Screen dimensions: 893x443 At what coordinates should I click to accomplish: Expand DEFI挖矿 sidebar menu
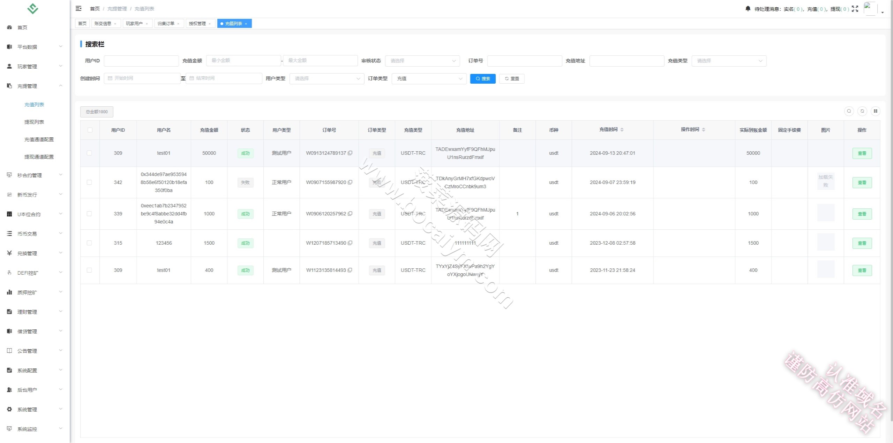pos(35,273)
